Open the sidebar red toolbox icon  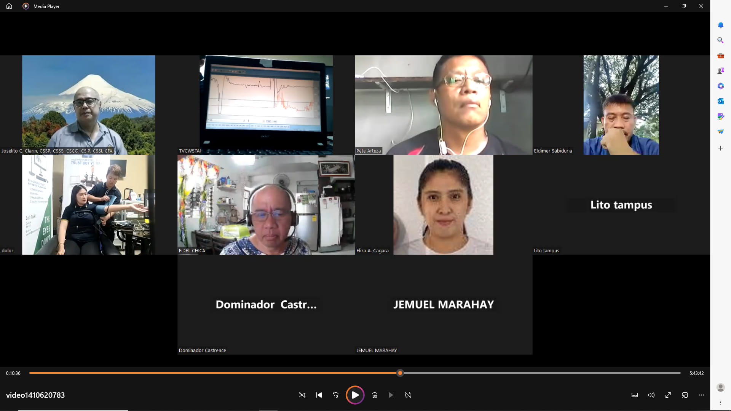[720, 56]
